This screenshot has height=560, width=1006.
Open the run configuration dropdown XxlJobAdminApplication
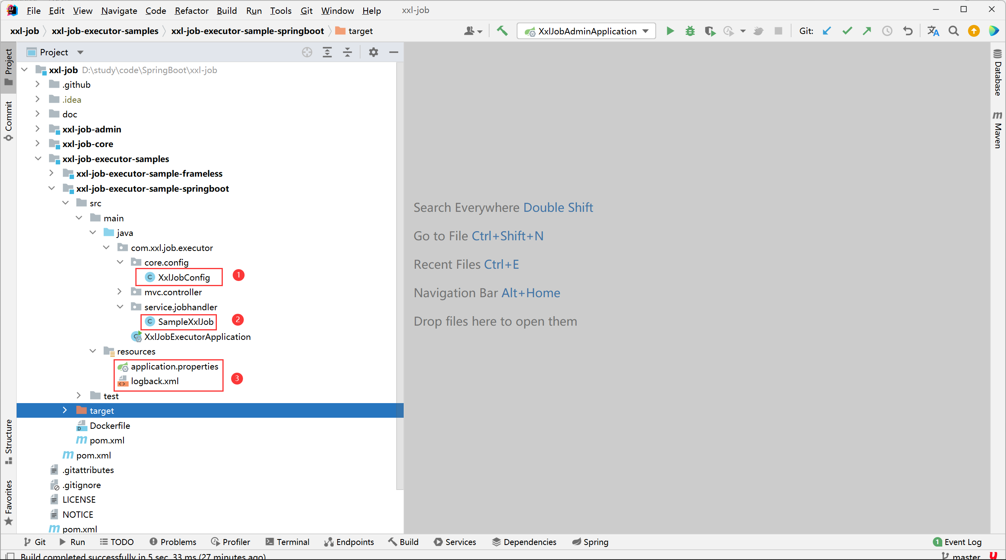[587, 31]
